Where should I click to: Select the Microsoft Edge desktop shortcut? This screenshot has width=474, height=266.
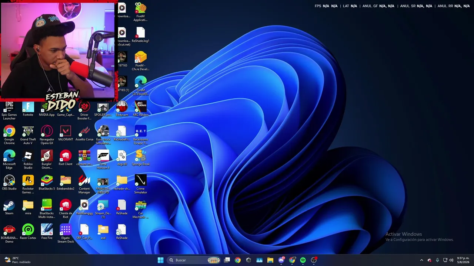[x=9, y=160]
